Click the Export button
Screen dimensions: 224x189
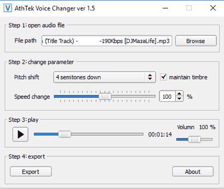(x=31, y=172)
